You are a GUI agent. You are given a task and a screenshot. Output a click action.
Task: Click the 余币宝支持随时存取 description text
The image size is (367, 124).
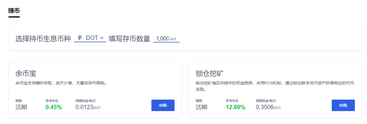click(x=61, y=83)
